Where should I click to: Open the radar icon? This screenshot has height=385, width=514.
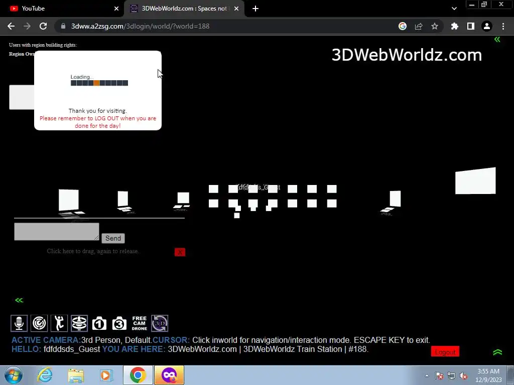(x=39, y=323)
